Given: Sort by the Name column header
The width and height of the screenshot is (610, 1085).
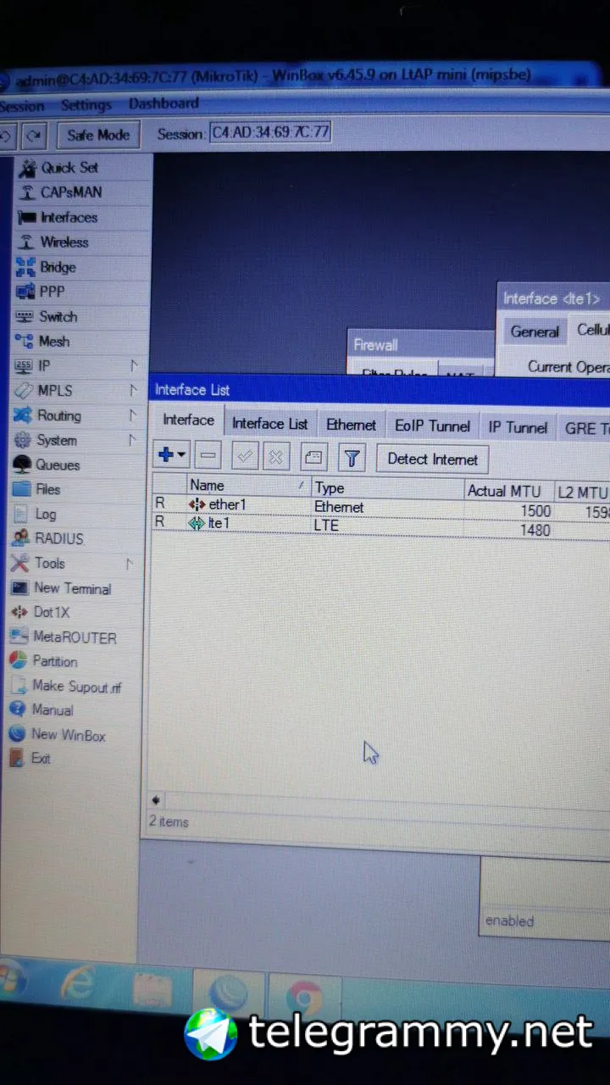Looking at the screenshot, I should 247,486.
